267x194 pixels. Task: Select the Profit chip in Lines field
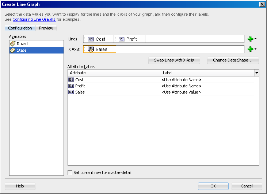coord(130,39)
